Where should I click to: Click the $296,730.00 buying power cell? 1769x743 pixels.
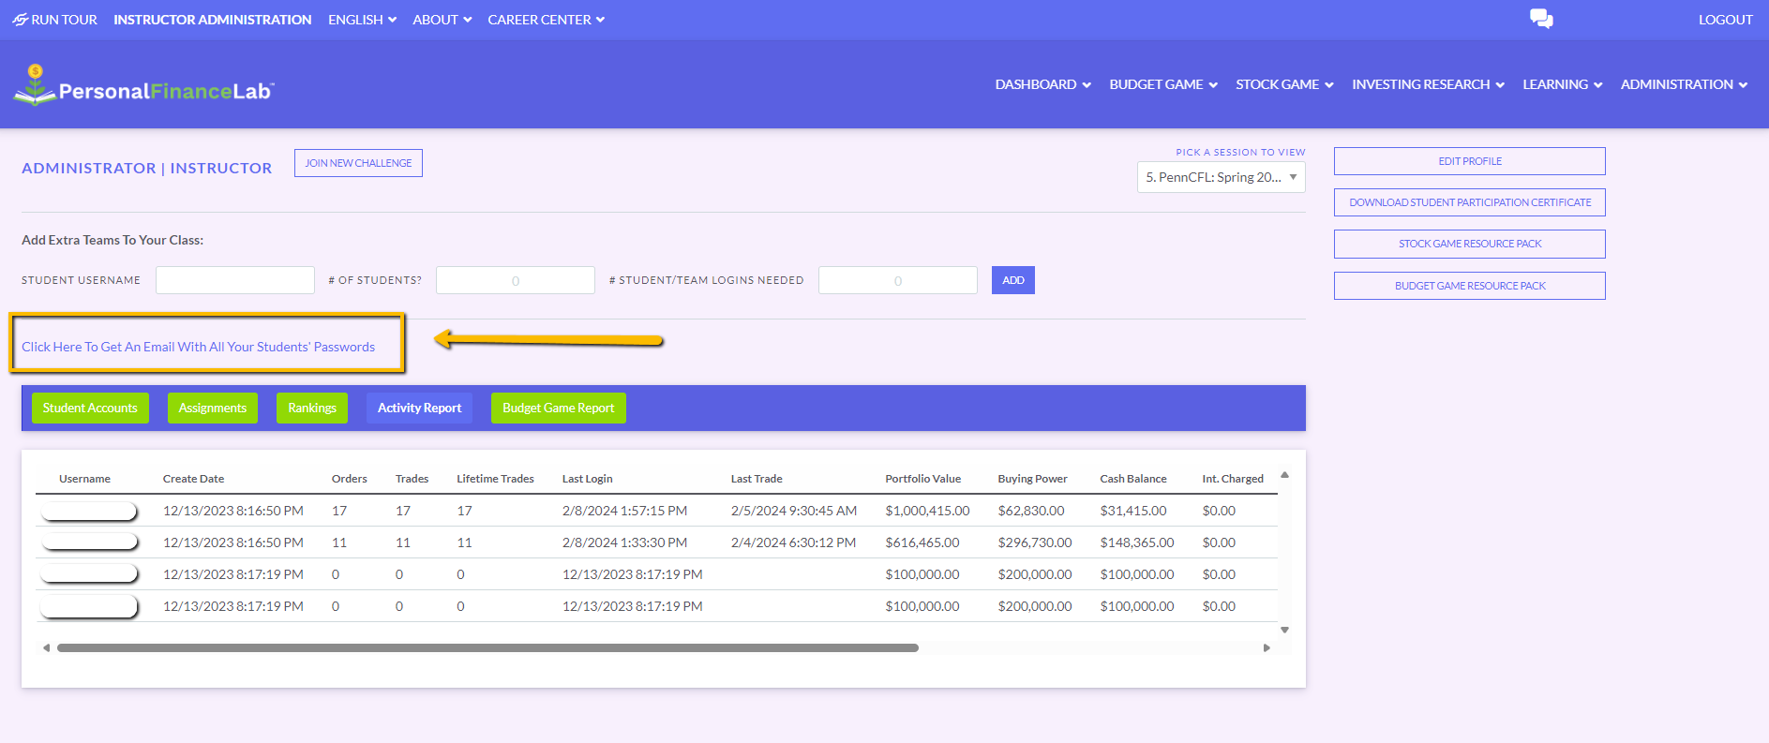1035,542
